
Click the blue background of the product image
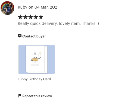(22, 59)
